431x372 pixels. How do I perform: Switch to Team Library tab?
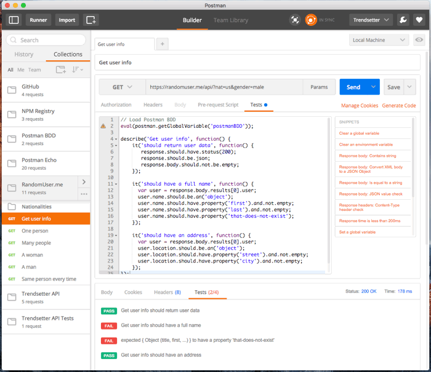click(231, 20)
